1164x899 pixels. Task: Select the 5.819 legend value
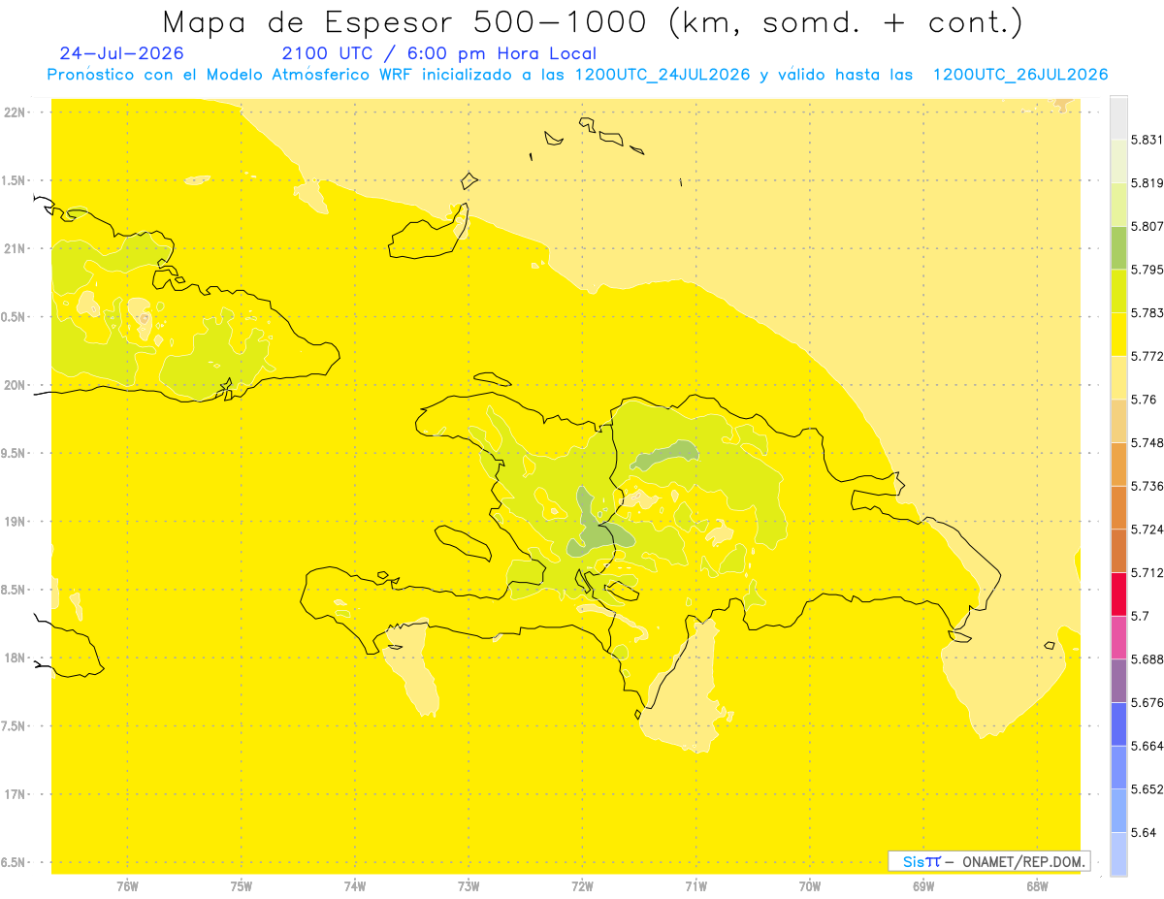1147,183
